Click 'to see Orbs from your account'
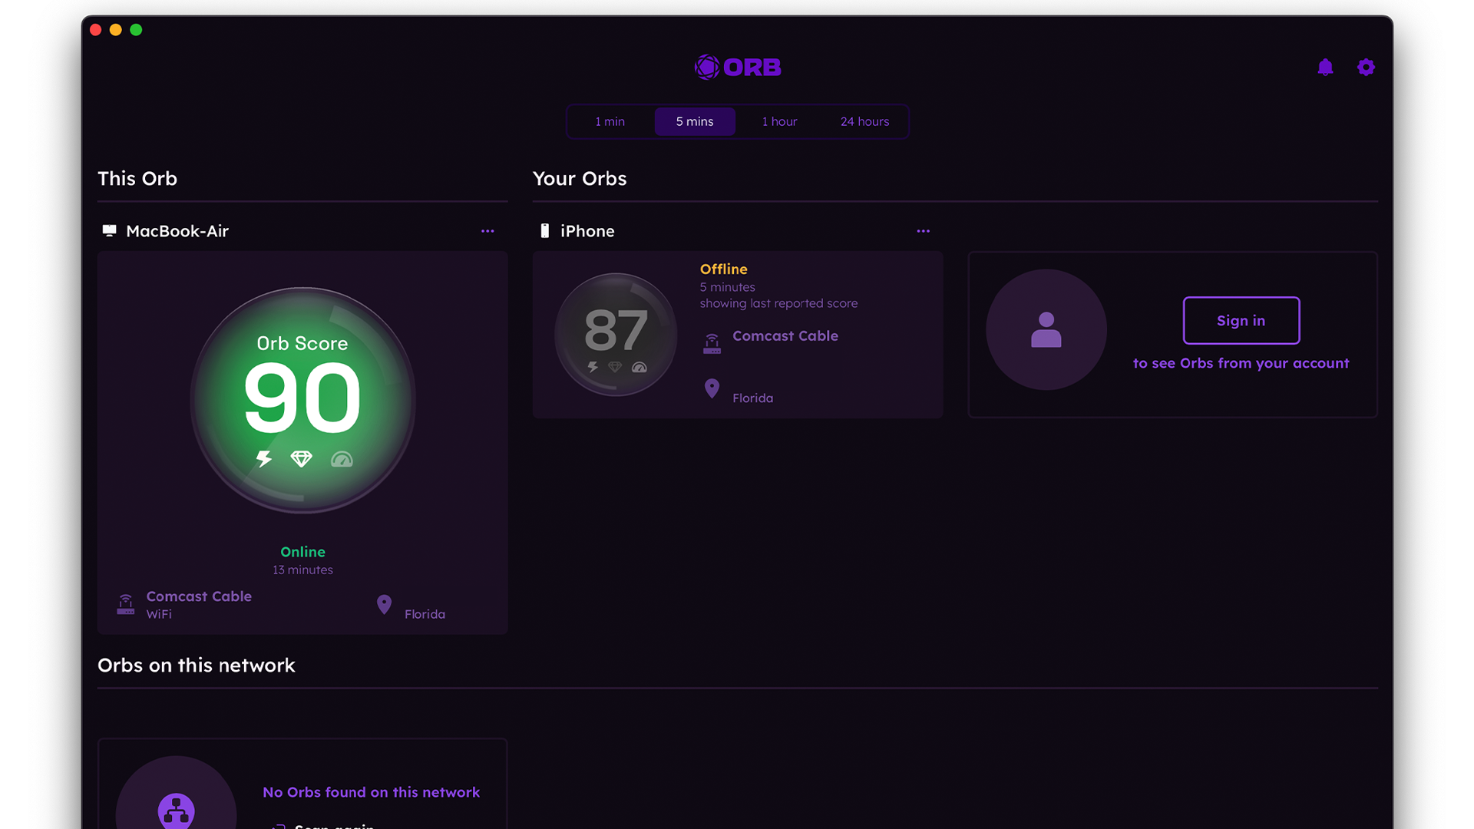The height and width of the screenshot is (829, 1474). tap(1241, 363)
